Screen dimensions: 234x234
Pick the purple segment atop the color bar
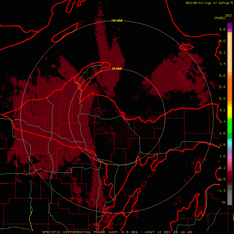230,26
